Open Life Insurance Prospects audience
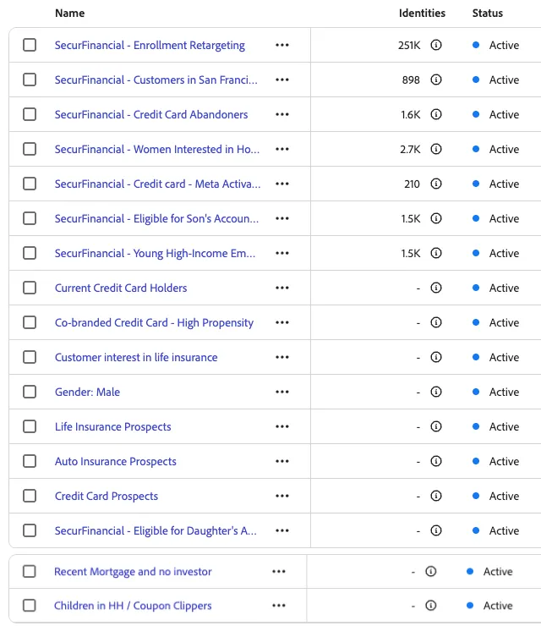This screenshot has height=626, width=541. click(x=113, y=427)
